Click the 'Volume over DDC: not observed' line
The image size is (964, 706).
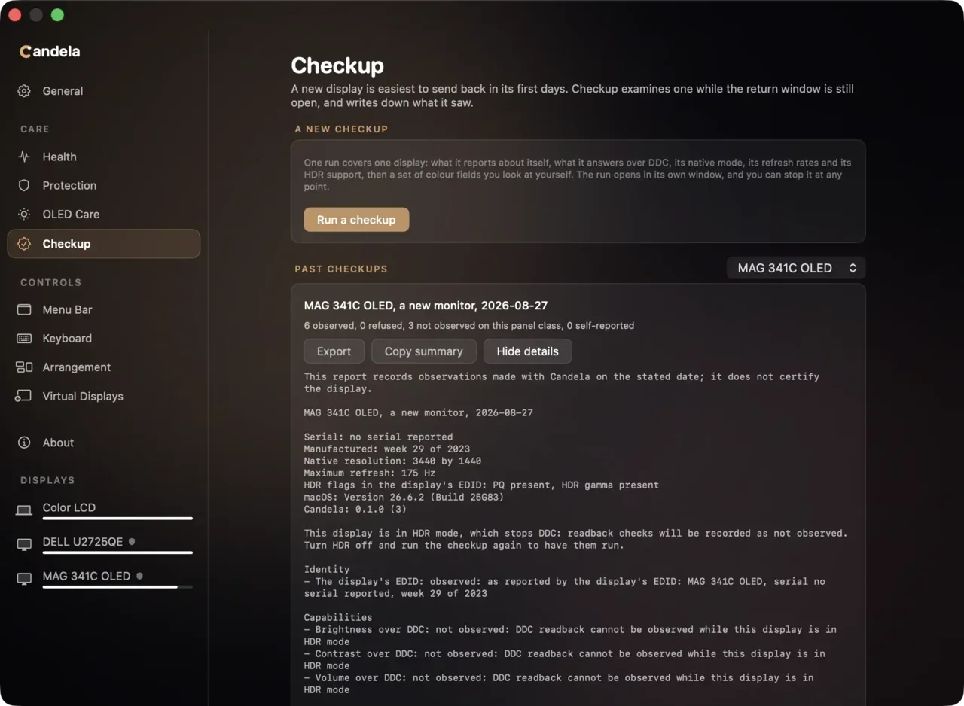[559, 683]
